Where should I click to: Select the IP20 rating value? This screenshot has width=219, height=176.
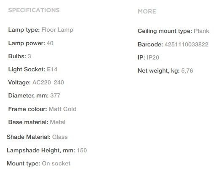(x=153, y=57)
